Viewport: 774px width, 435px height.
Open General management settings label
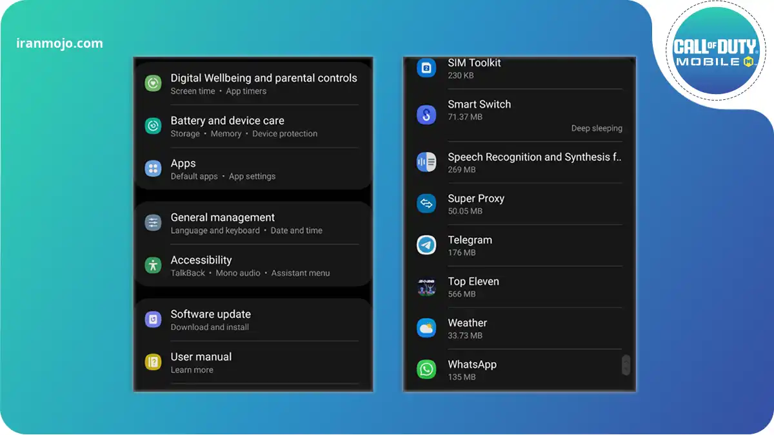[x=223, y=218]
